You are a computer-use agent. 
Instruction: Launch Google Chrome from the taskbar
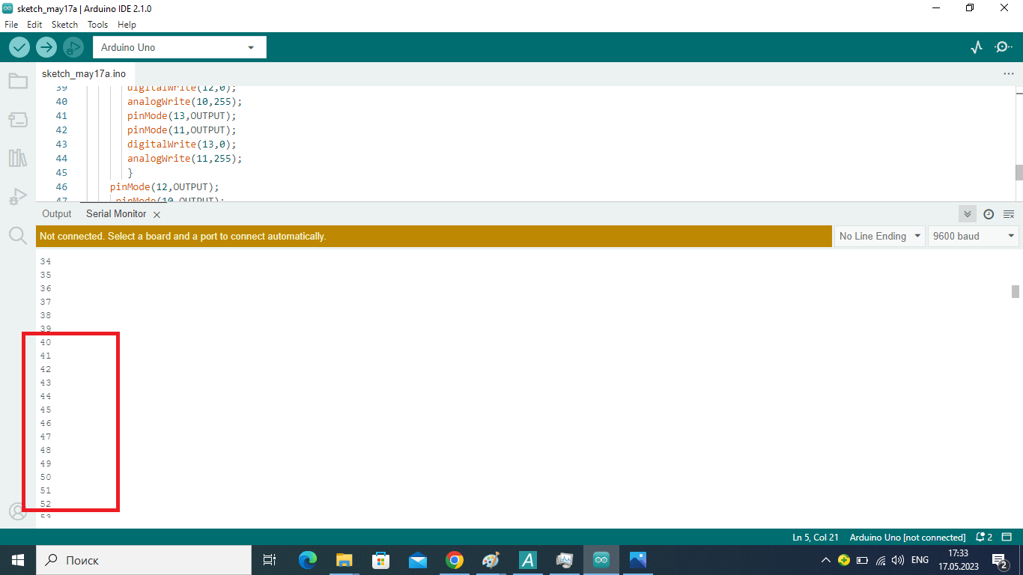(x=455, y=560)
